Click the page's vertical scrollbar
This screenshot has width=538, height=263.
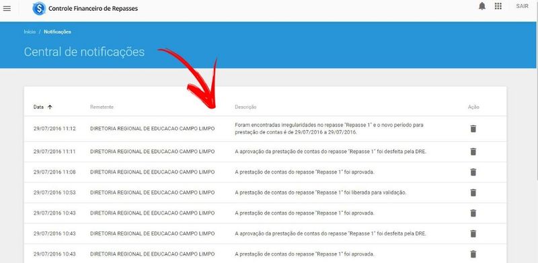[x=537, y=89]
